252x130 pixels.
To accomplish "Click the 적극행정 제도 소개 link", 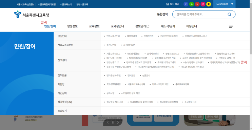I will point(115,102).
